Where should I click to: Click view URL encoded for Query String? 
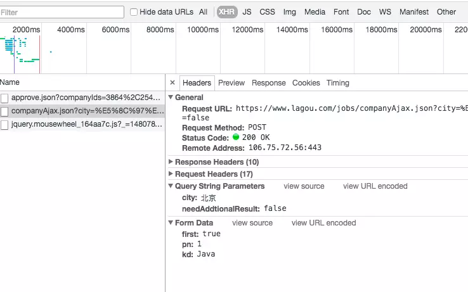375,186
